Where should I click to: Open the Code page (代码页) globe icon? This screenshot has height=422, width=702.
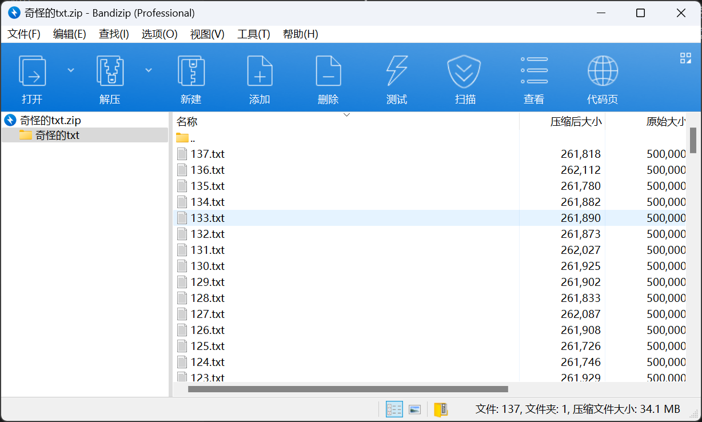point(603,71)
